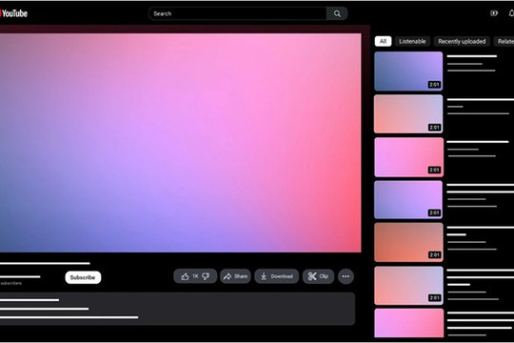The image size is (514, 343).
Task: Expand the video description box
Action: tap(177, 309)
